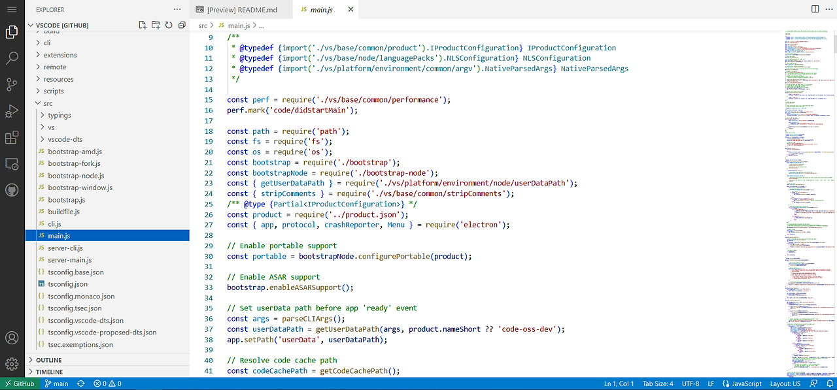Open the Extensions view
The width and height of the screenshot is (837, 390).
[x=11, y=137]
